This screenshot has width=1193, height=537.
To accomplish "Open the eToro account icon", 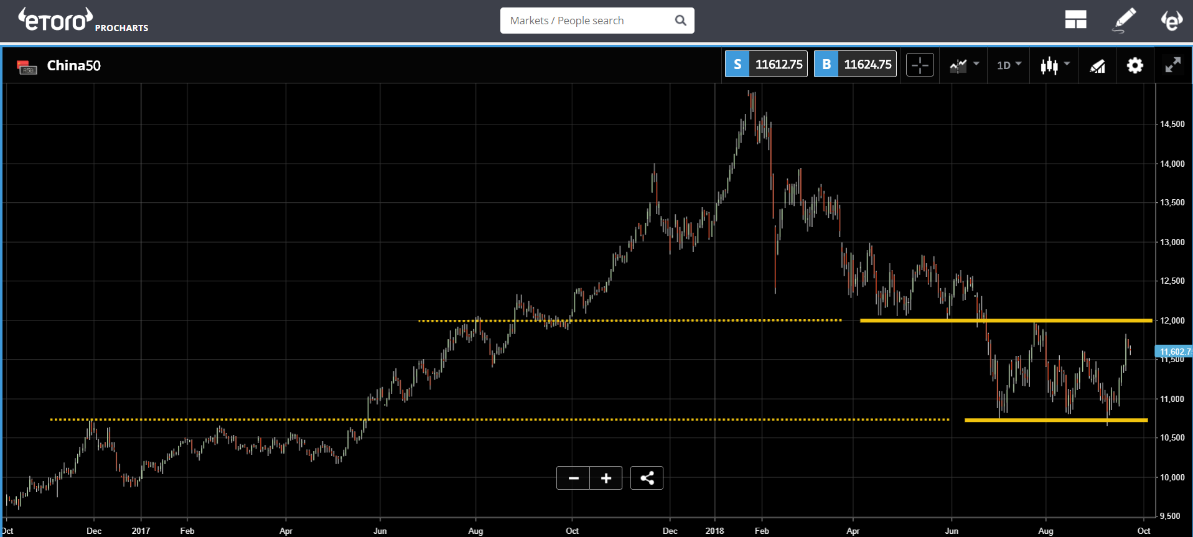I will click(x=1171, y=20).
